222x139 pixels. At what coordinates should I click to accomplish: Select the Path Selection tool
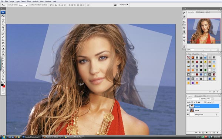tap(3, 64)
